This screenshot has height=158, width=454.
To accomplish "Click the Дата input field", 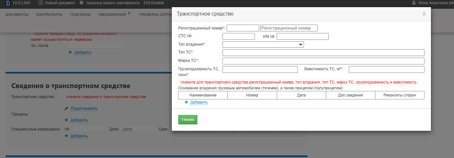I will tap(138, 129).
